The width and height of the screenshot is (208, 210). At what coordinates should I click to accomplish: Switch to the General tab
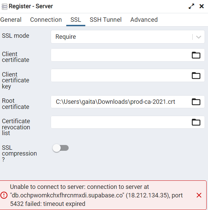pyautogui.click(x=11, y=20)
